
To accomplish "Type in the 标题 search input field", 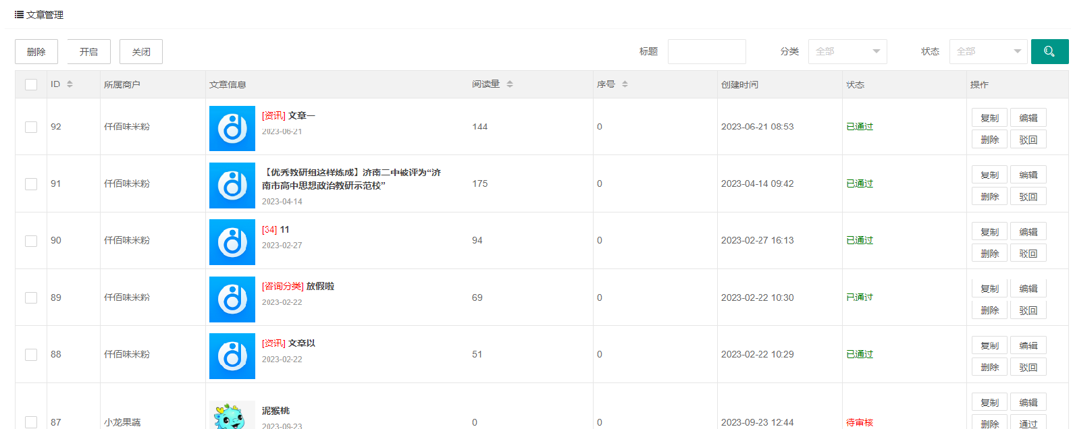I will (x=706, y=51).
